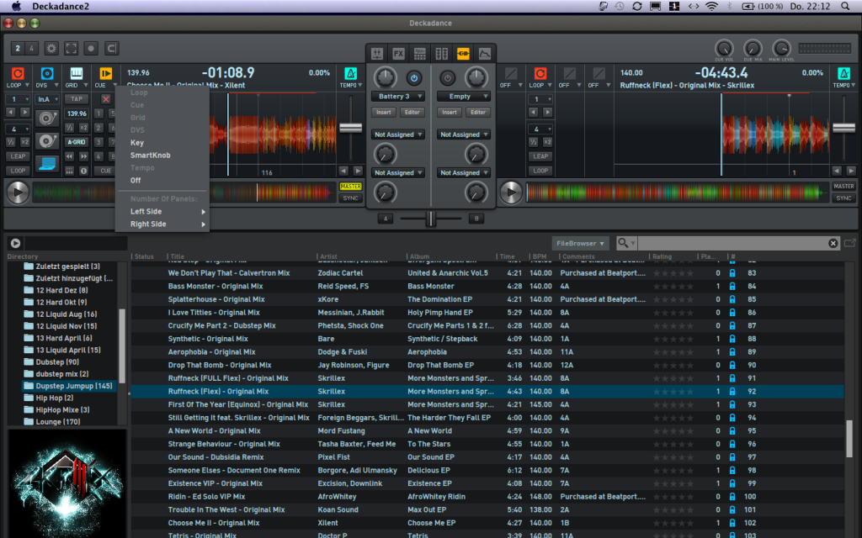Select Key in the panel context menu
Viewport: 862px width, 538px height.
click(x=137, y=143)
